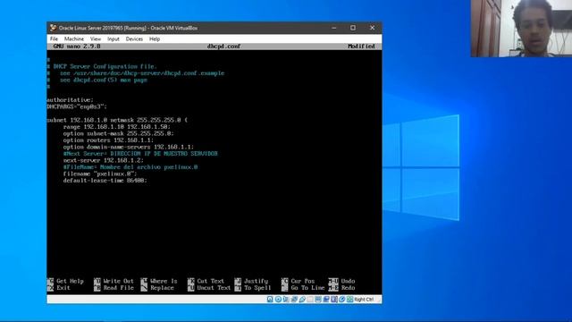Click the 'option routers 192.168.1.1' line
Viewport: 572px width, 322px height.
tap(108, 140)
